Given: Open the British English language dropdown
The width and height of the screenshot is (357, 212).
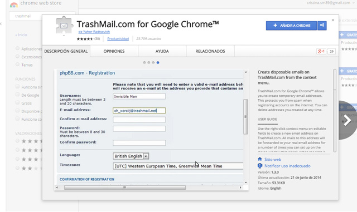Looking at the screenshot, I should pyautogui.click(x=131, y=156).
